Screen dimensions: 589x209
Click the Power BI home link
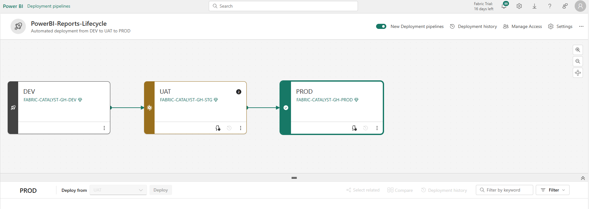(x=13, y=6)
